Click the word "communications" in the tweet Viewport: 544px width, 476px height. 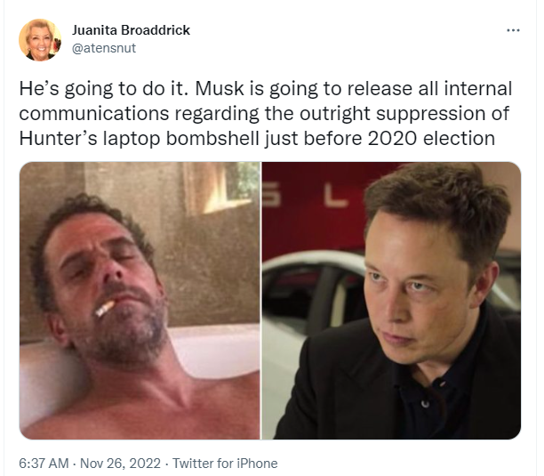tap(94, 114)
